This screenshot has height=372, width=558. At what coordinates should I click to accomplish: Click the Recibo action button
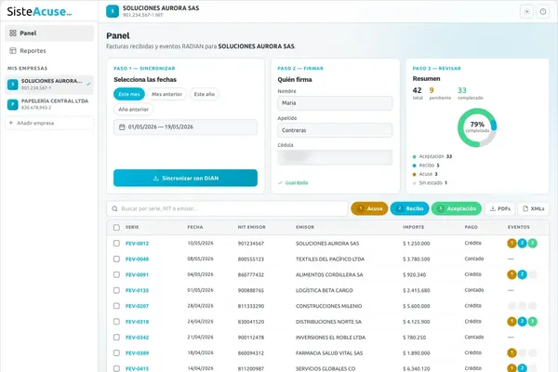coord(409,208)
